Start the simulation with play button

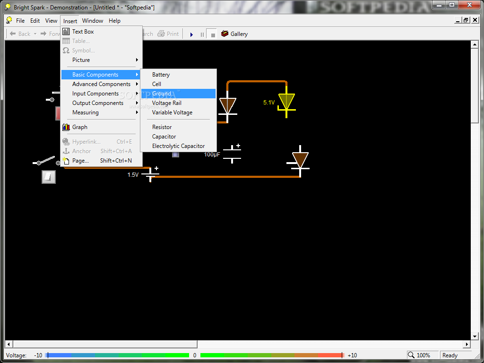coord(191,34)
